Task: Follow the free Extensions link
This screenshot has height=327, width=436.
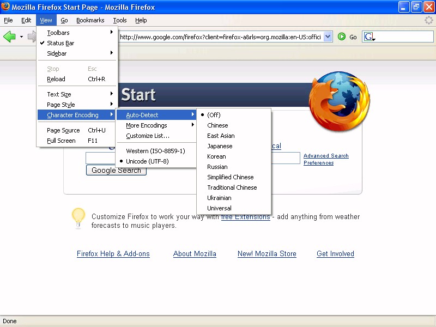Action: tap(246, 216)
